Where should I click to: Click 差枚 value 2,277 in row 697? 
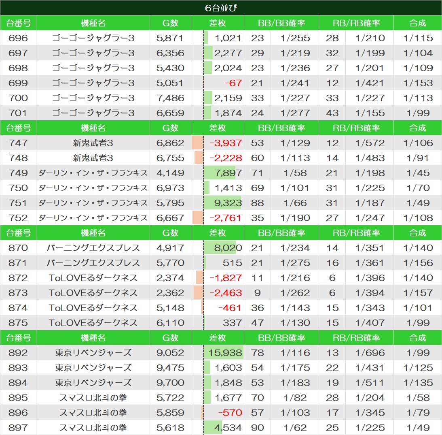[x=228, y=53]
